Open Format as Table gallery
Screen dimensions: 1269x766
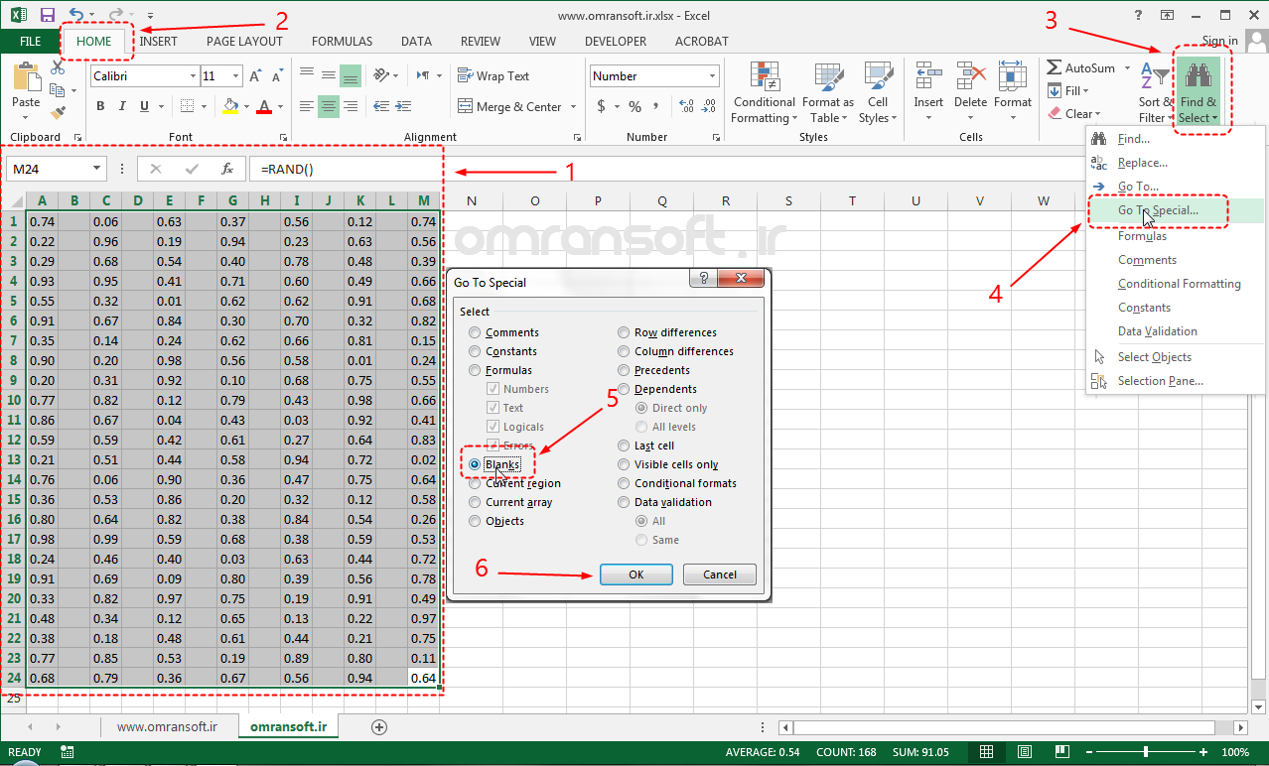pos(828,92)
